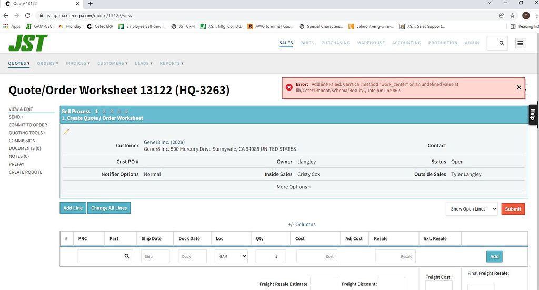This screenshot has height=290, width=539.
Task: Click the Add button in line row
Action: [494, 256]
